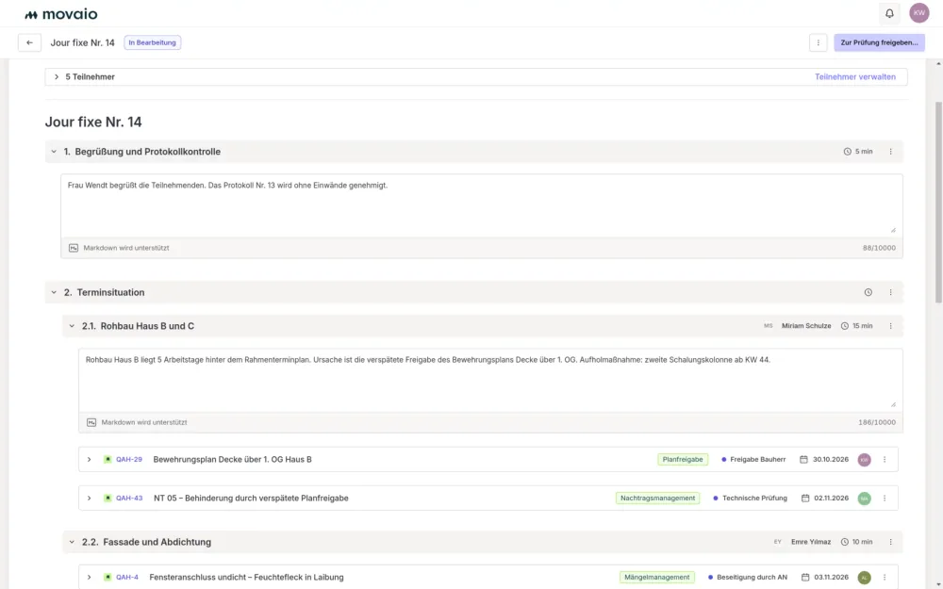Open the options menu for QAH-29 row
This screenshot has width=943, height=589.
coord(885,460)
